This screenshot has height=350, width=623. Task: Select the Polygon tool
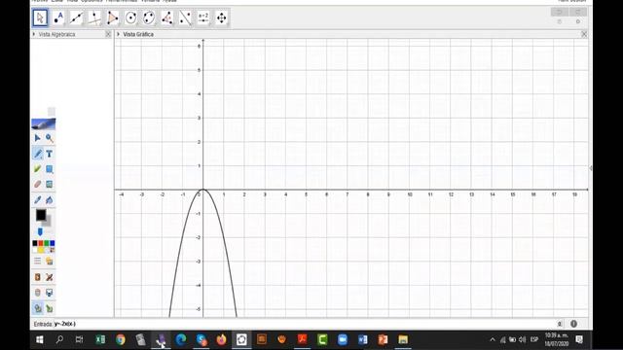[113, 17]
